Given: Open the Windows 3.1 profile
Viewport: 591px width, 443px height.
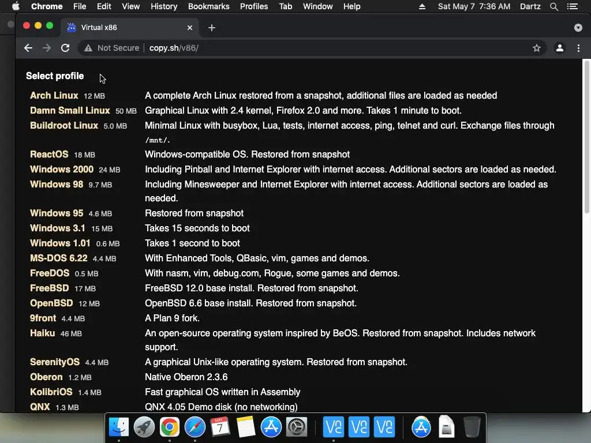Looking at the screenshot, I should click(x=58, y=228).
